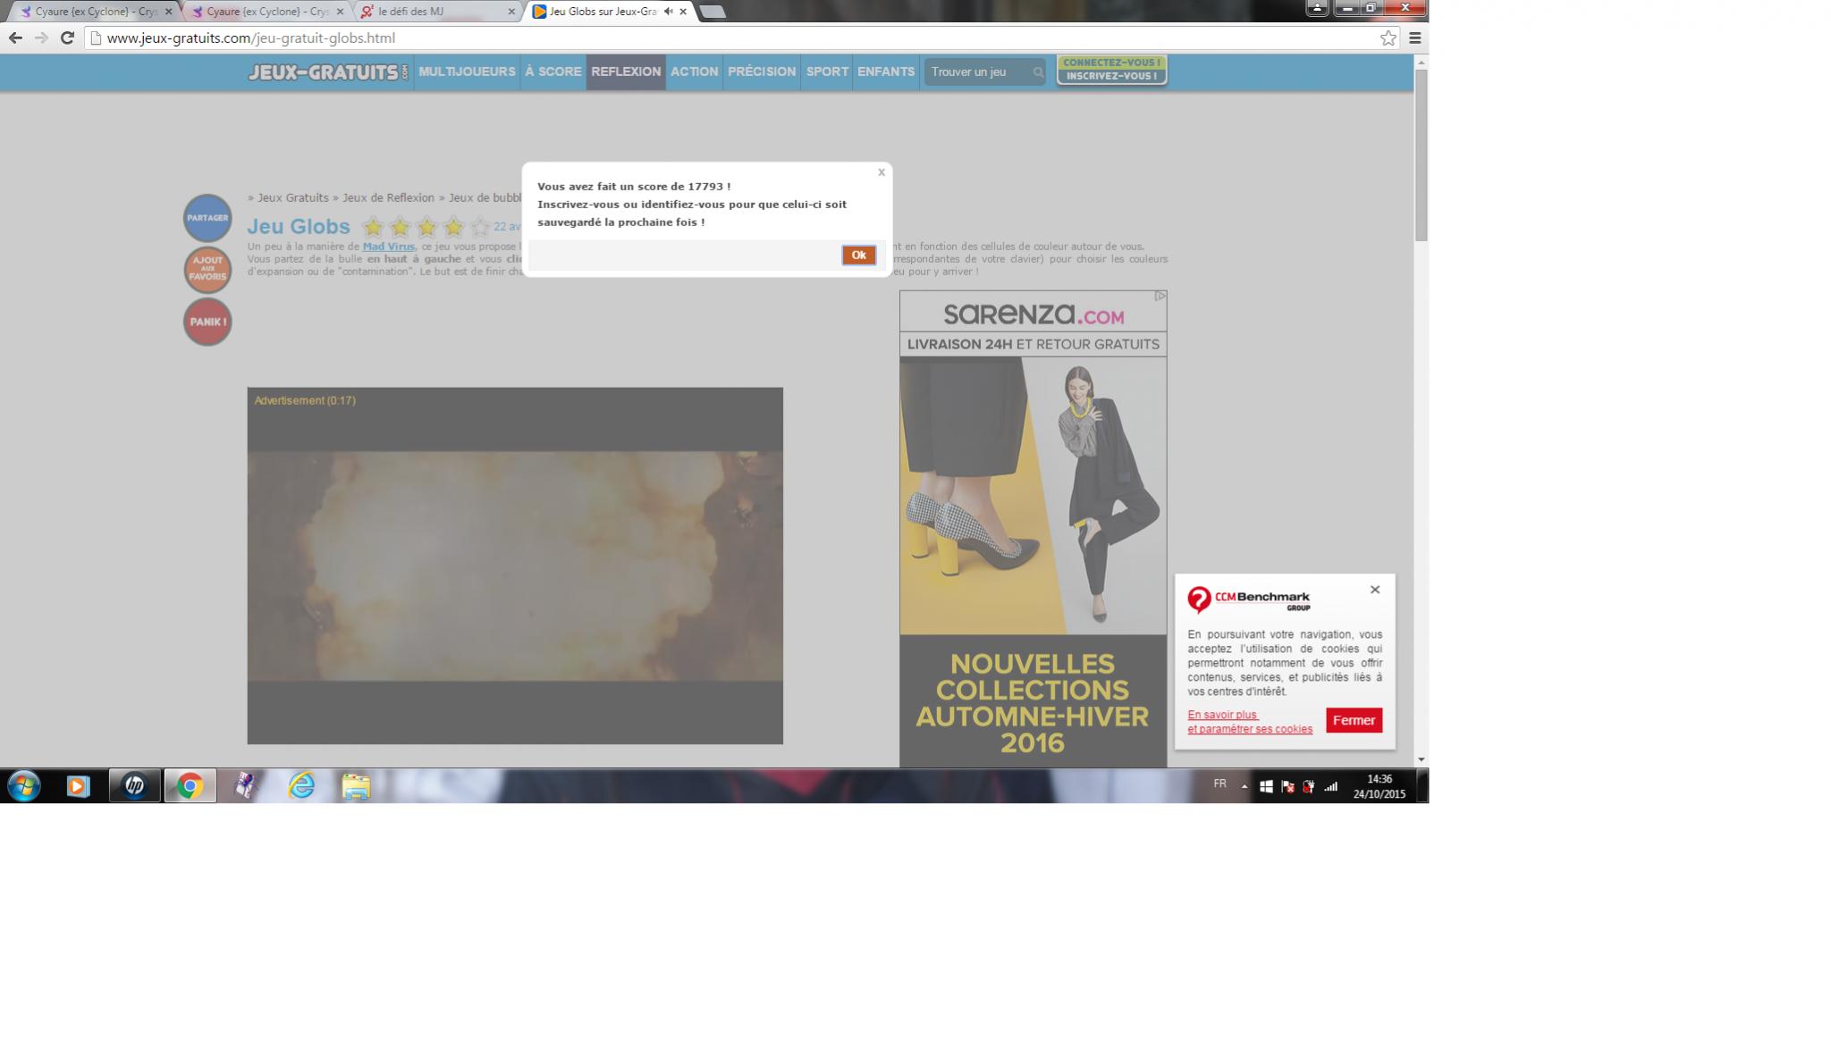Click the FR language indicator in taskbar
This screenshot has width=1831, height=1039.
pyautogui.click(x=1219, y=784)
